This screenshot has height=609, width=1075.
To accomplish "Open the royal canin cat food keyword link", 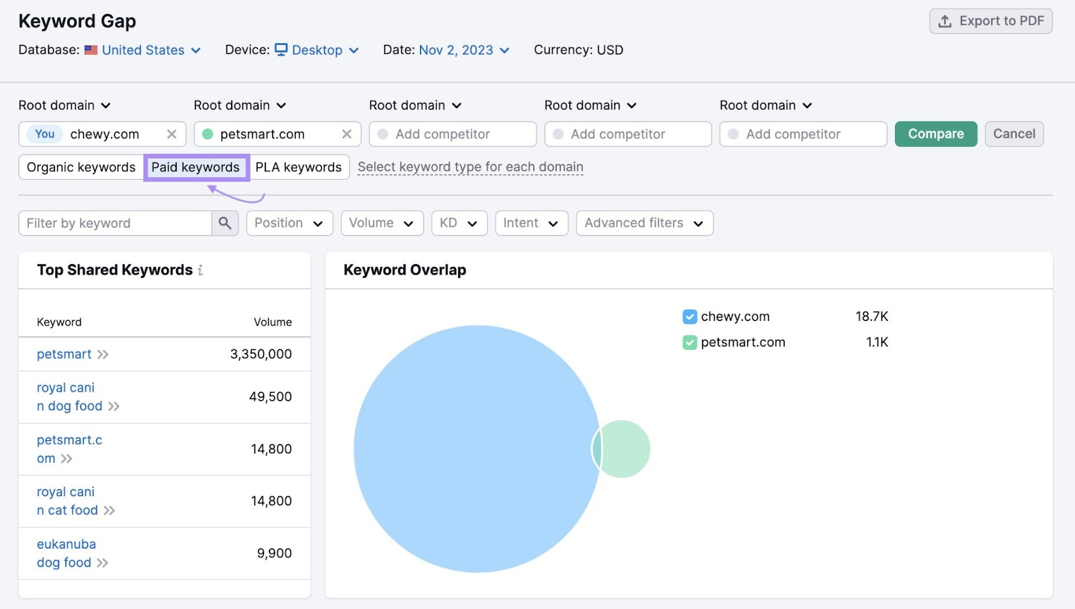I will coord(67,501).
